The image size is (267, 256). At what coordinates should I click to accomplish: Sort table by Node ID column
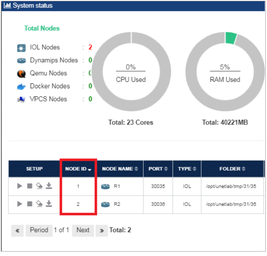tap(78, 169)
